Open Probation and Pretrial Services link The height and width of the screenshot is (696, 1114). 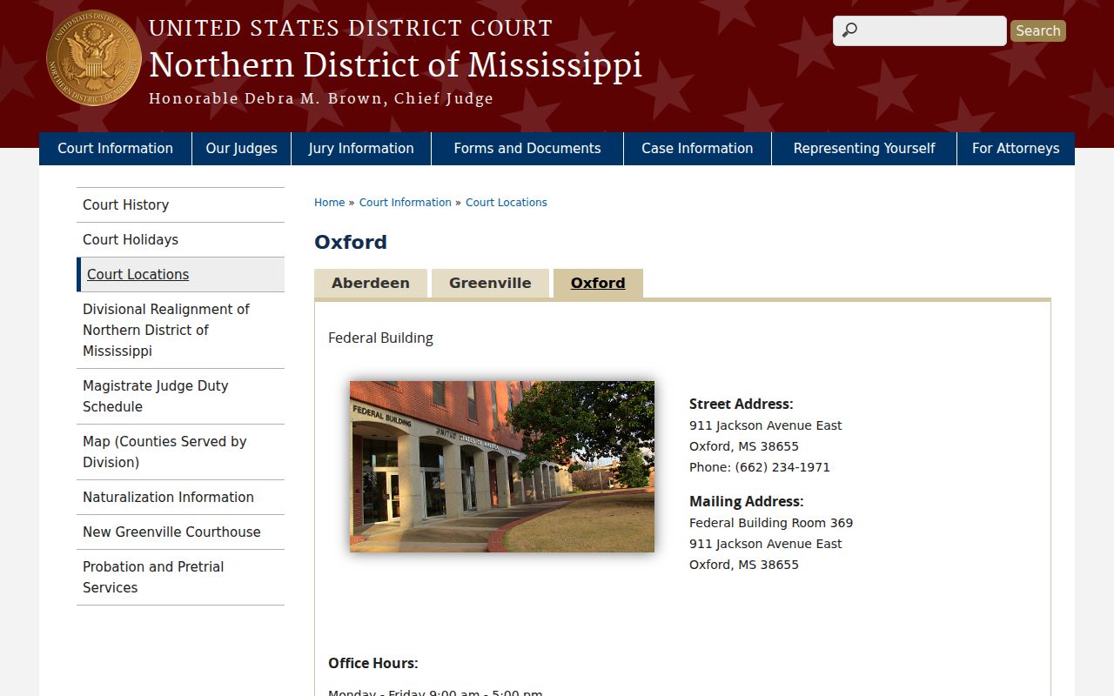pos(180,578)
